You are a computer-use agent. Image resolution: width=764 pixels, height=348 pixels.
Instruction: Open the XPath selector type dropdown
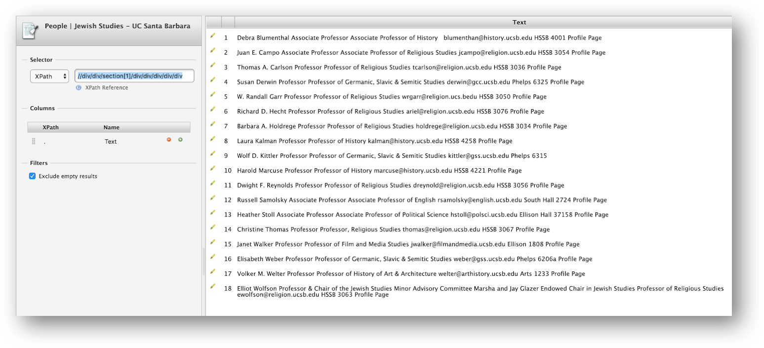[x=49, y=76]
